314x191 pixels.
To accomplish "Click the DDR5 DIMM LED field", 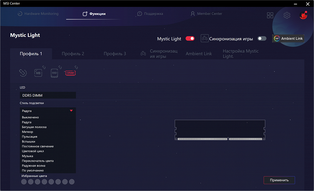I will click(x=48, y=95).
